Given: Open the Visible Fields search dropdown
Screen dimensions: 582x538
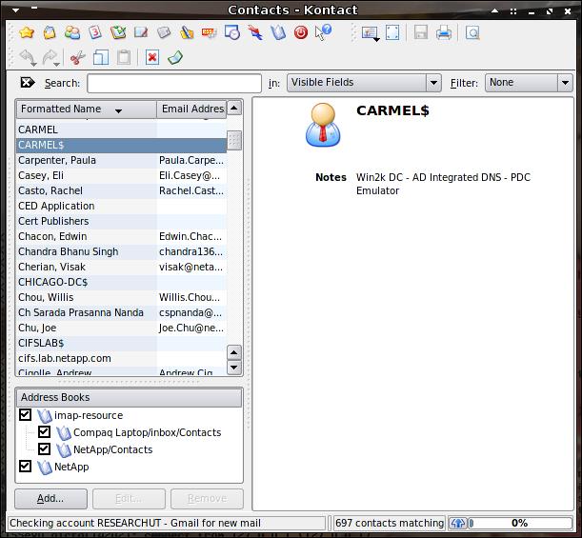Looking at the screenshot, I should click(x=364, y=83).
